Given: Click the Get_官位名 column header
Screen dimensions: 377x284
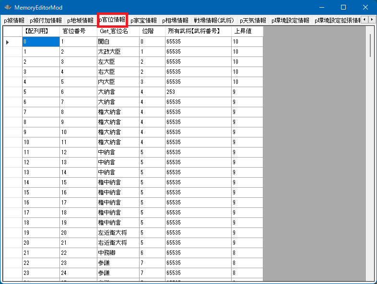Looking at the screenshot, I should (118, 31).
